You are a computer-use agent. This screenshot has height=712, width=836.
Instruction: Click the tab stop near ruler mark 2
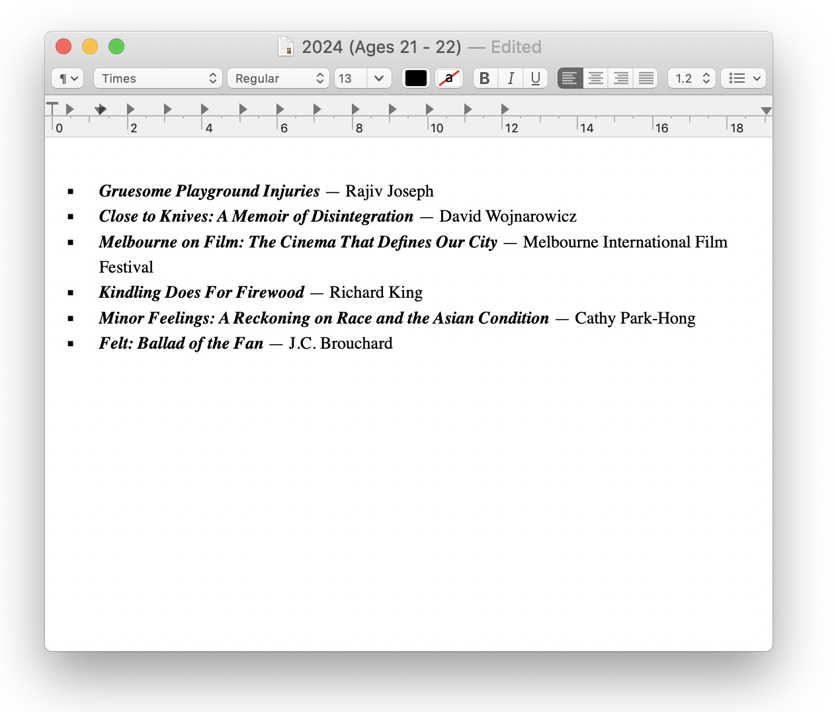[x=130, y=109]
